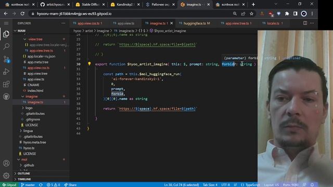The height and width of the screenshot is (187, 333).
Task: Click the TypeScript language mode
Action: click(x=253, y=185)
